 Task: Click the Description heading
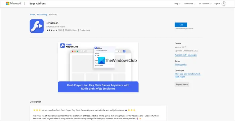click(x=36, y=102)
